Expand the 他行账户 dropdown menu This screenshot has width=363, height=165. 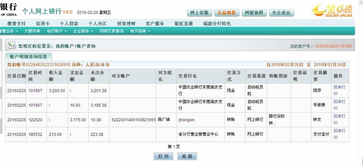tap(56, 31)
